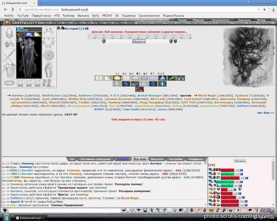Click the info icon next to Andrevv

241,174
